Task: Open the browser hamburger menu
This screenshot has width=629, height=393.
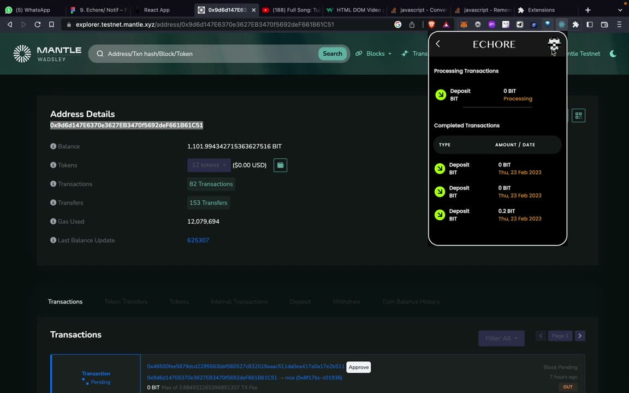Action: coord(619,25)
